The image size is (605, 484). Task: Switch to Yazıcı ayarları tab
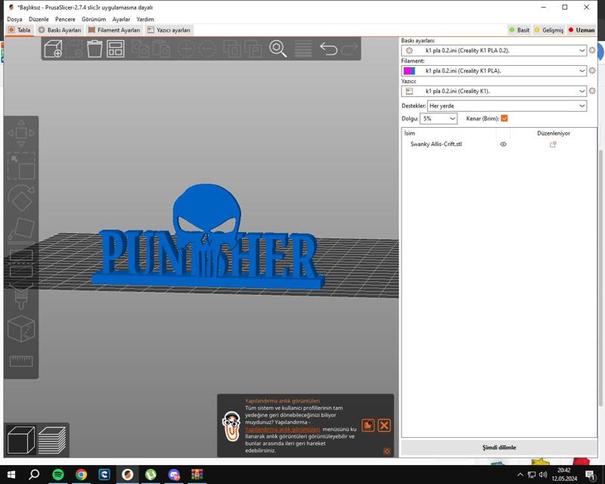pos(169,30)
